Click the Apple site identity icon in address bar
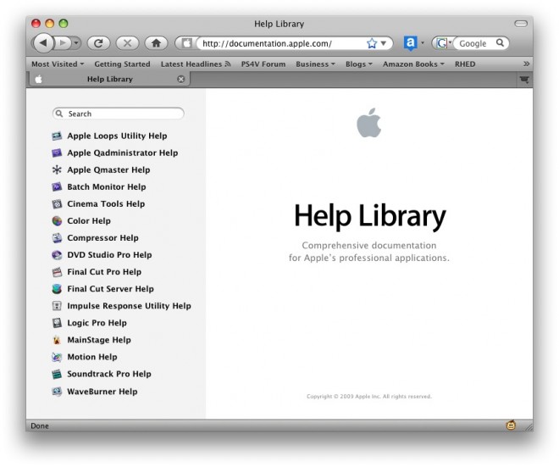The height and width of the screenshot is (467, 559). pos(186,43)
